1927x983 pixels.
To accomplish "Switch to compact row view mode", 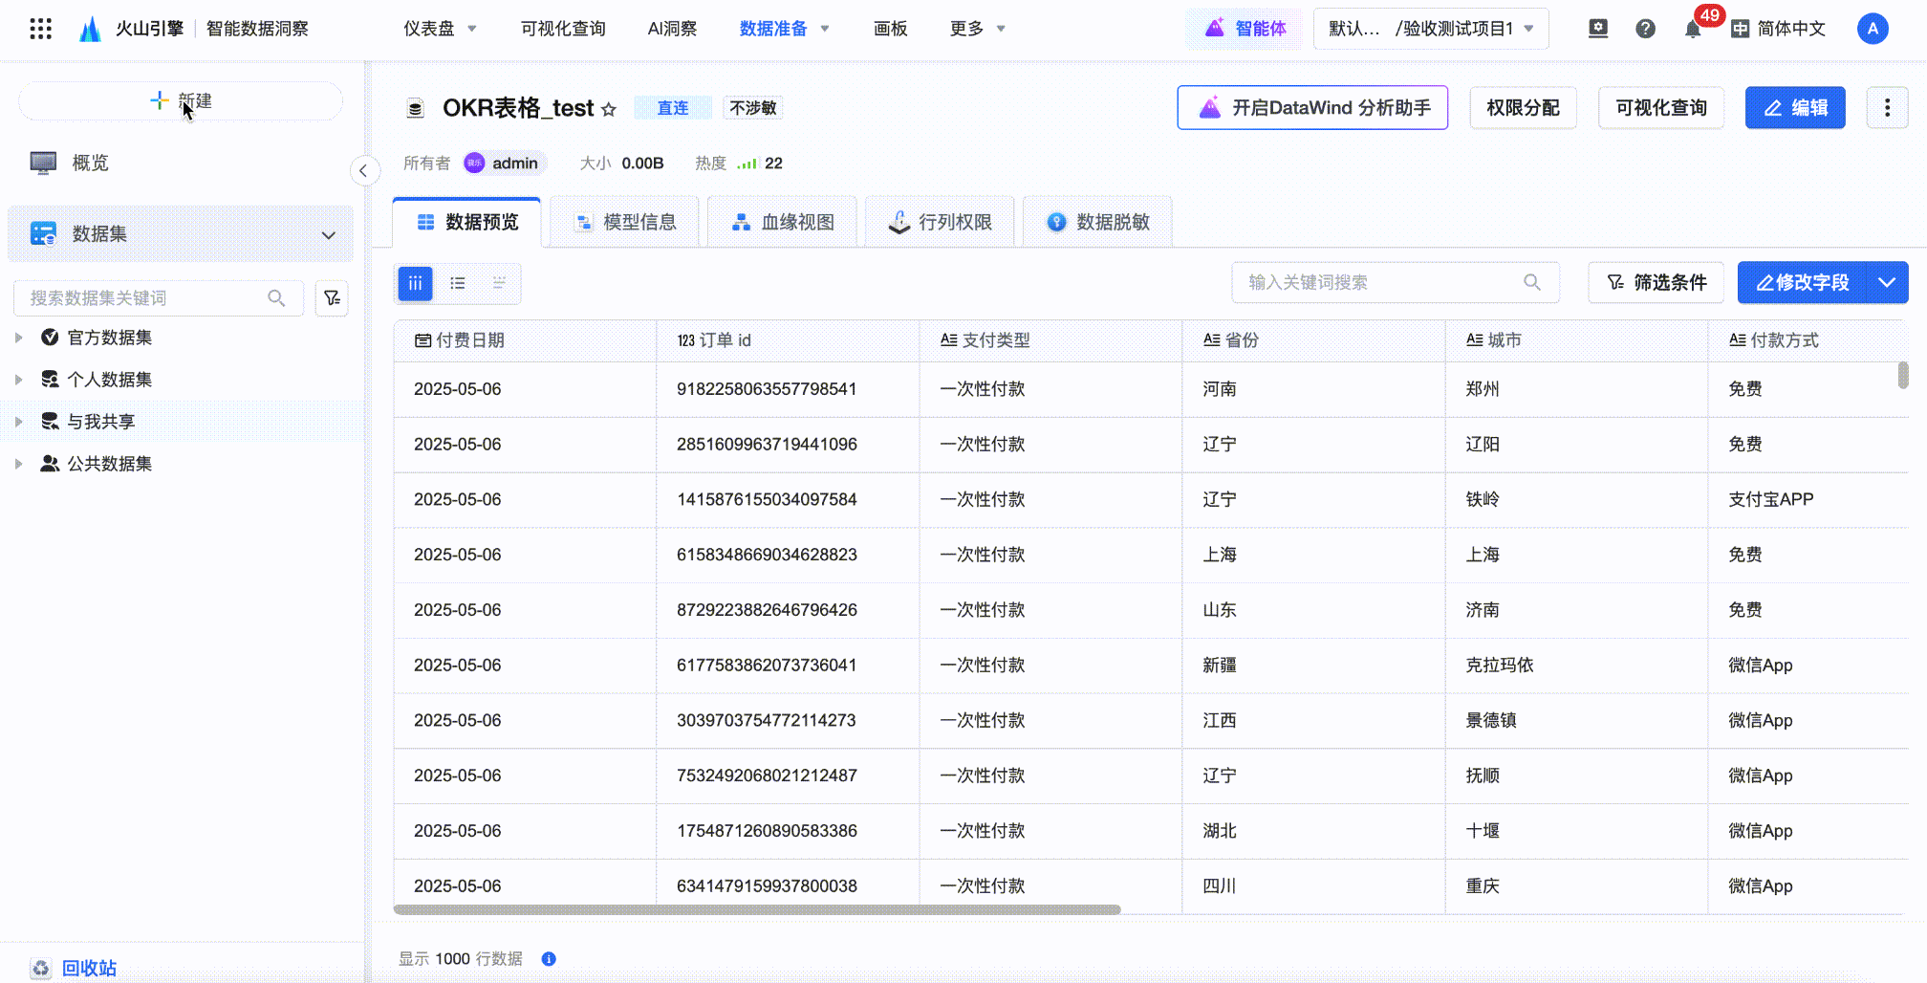I will point(499,283).
